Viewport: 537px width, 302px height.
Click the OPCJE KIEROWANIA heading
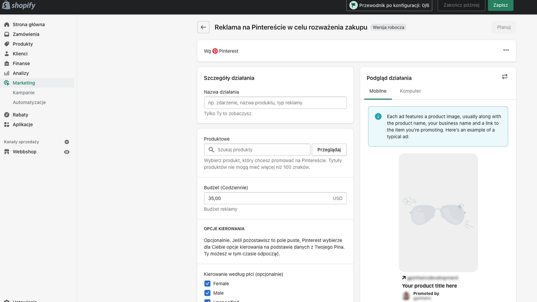[224, 229]
